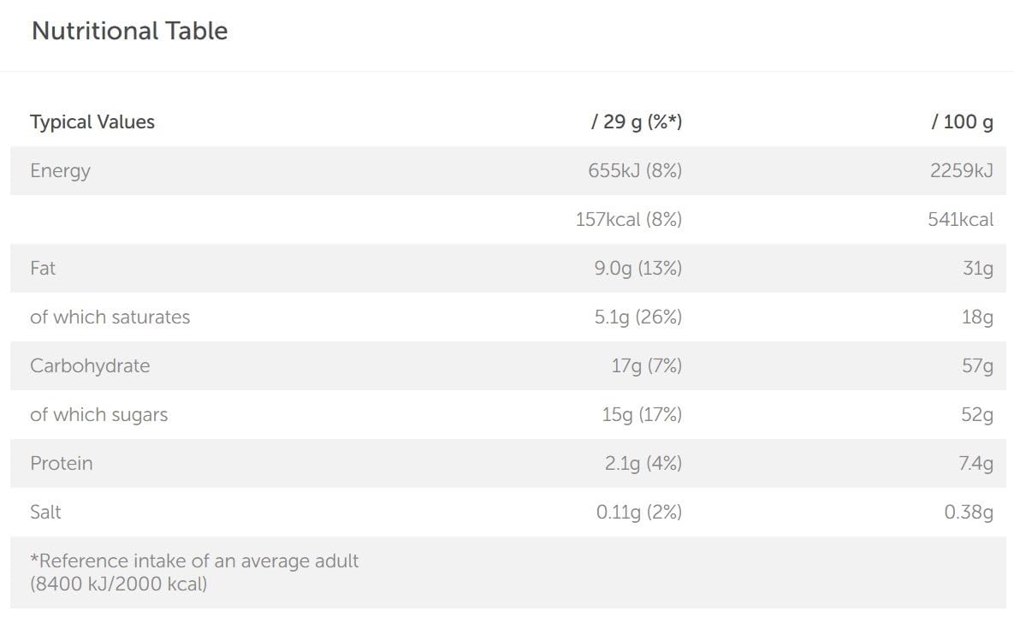The image size is (1014, 617).
Task: Select the Carbohydrate row label
Action: [x=90, y=366]
